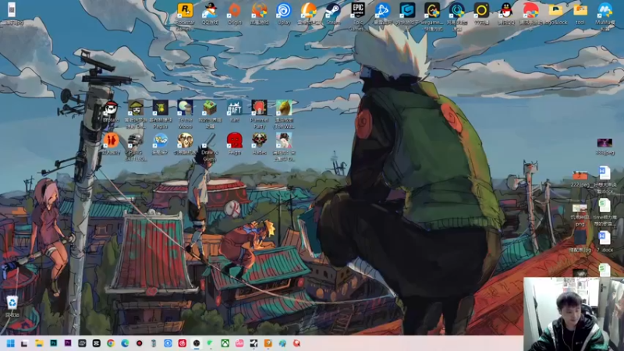Select the Minecraft grass block shortcut
The height and width of the screenshot is (351, 624).
[210, 114]
